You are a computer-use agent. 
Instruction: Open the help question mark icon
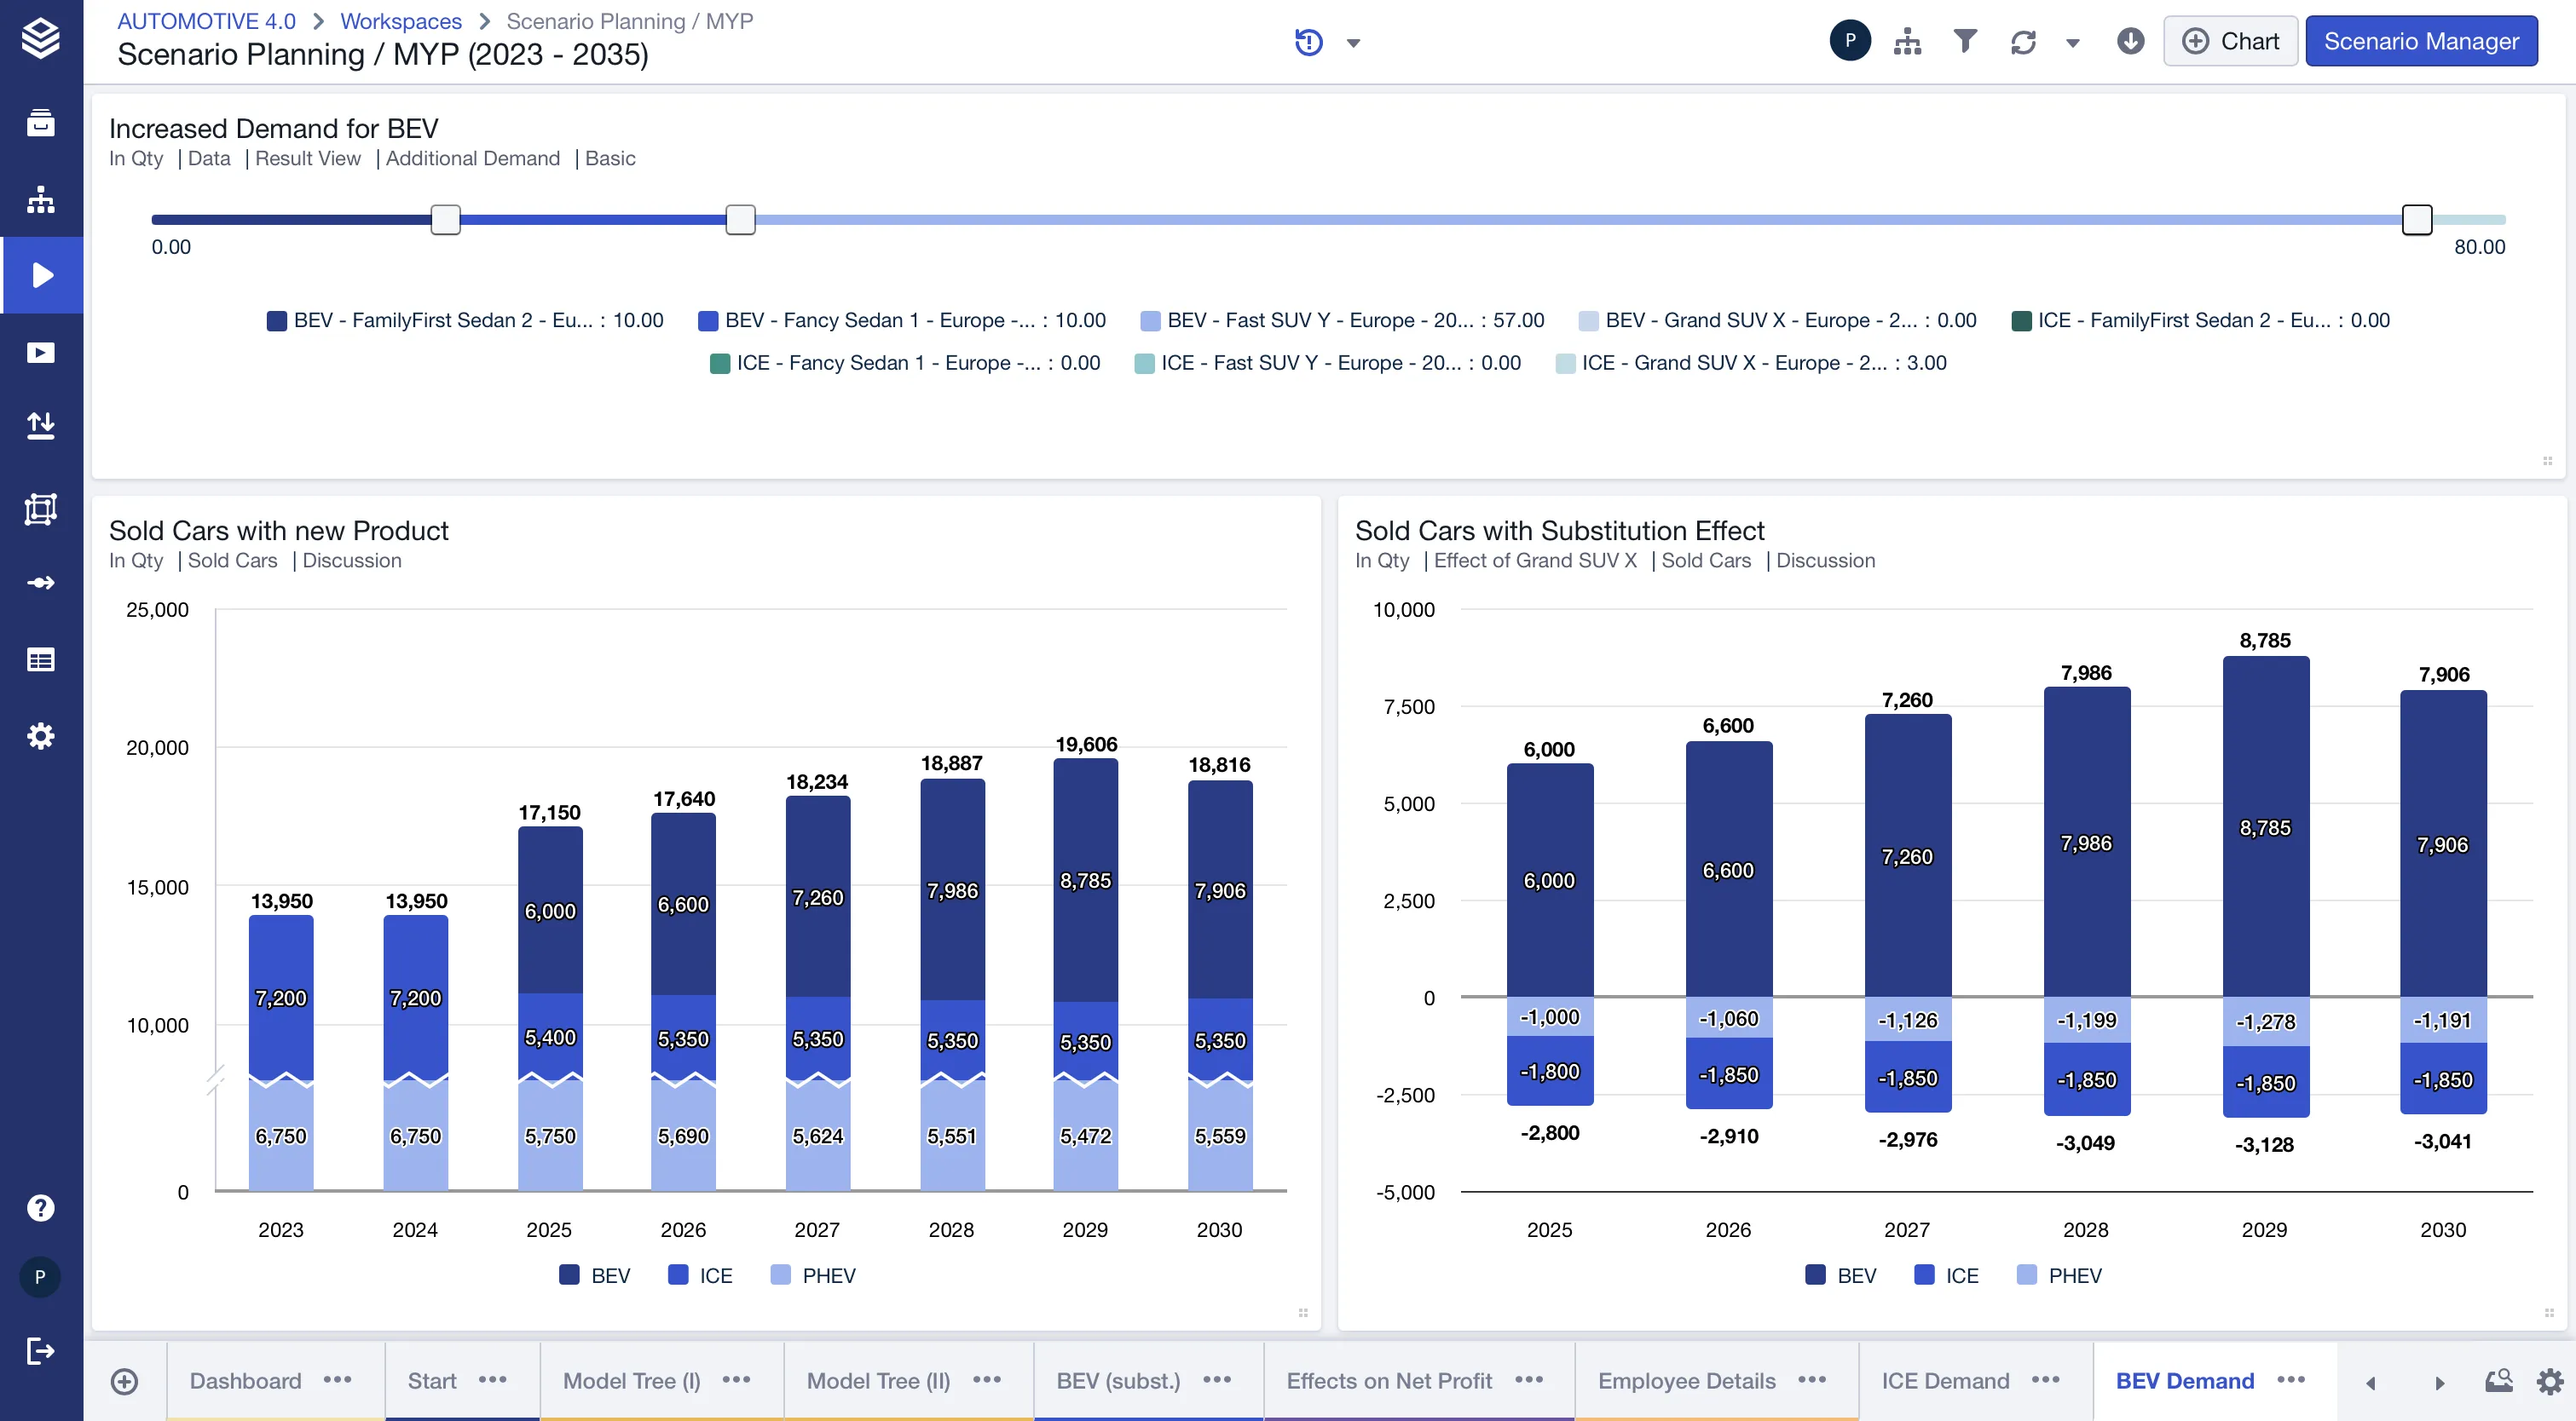(41, 1207)
